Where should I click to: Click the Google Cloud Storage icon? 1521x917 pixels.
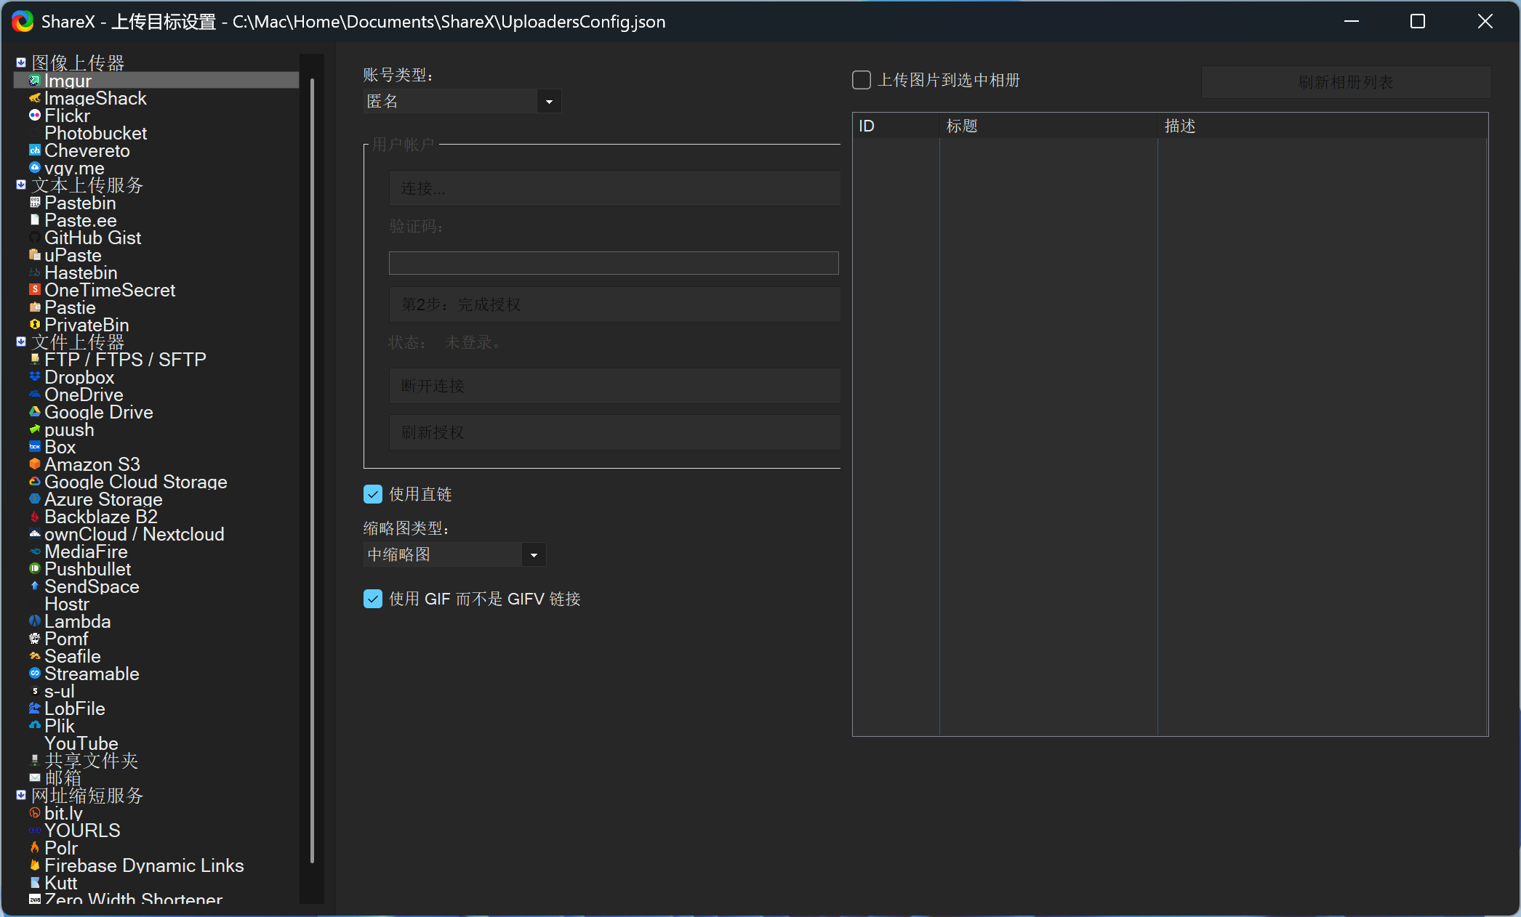[x=34, y=482]
